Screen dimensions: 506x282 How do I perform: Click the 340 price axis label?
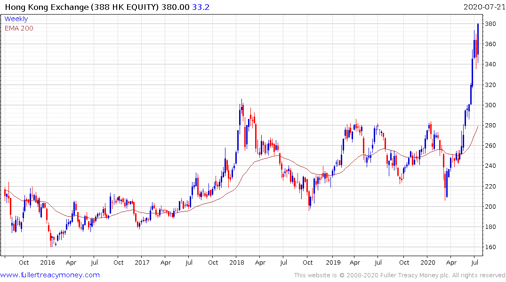pos(490,64)
